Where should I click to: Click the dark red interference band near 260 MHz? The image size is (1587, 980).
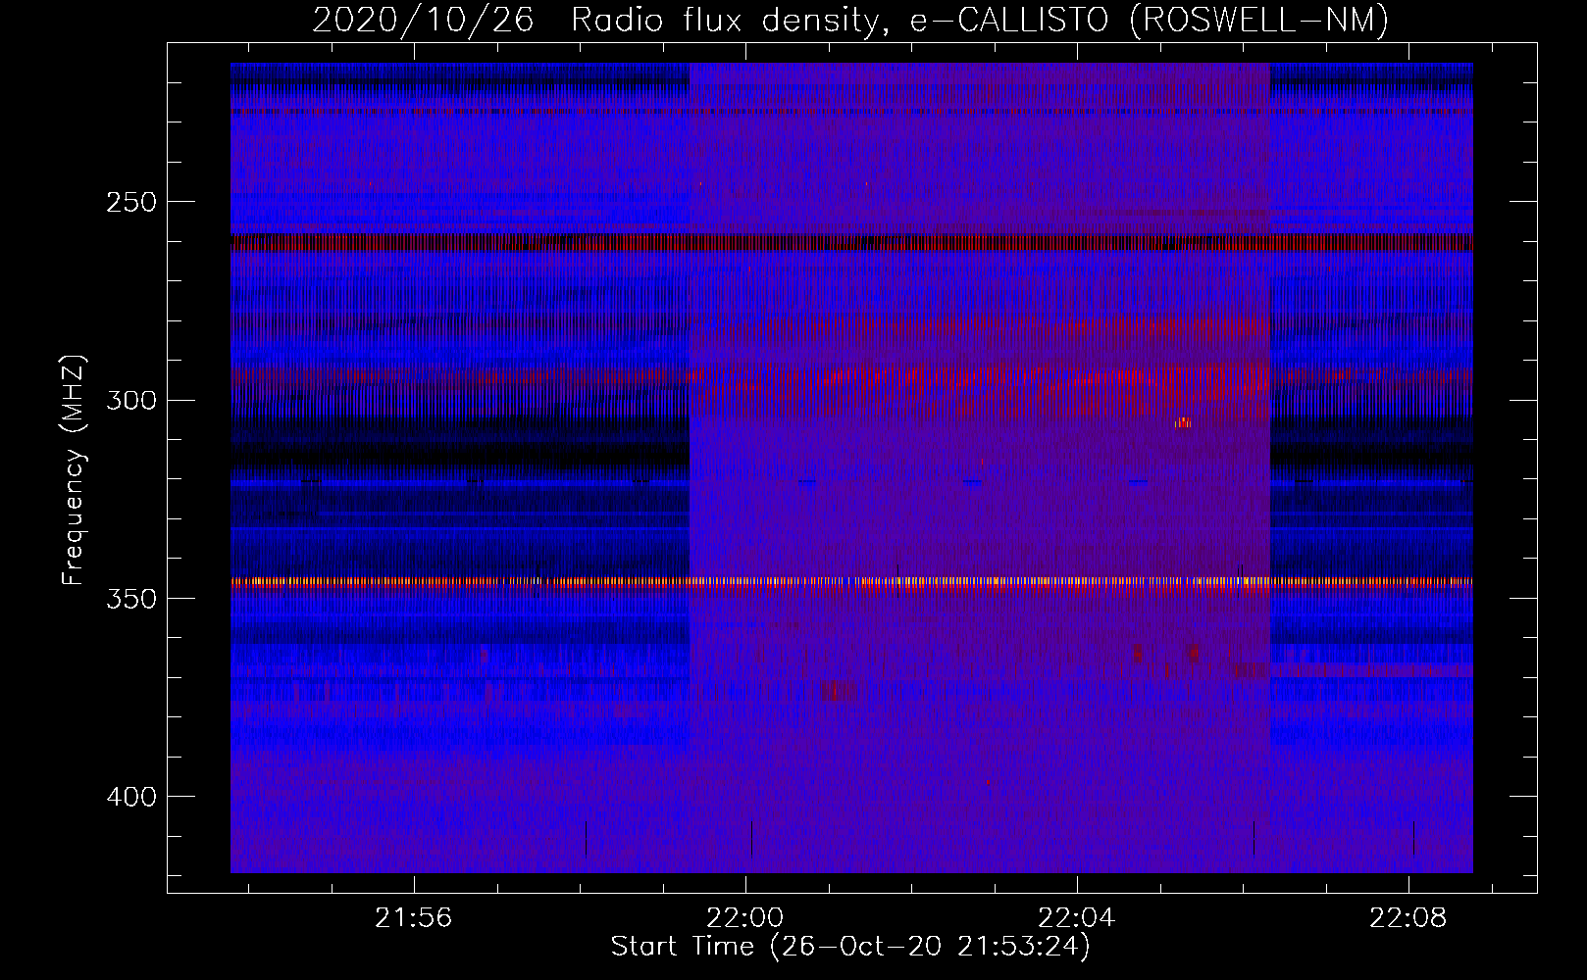(851, 242)
